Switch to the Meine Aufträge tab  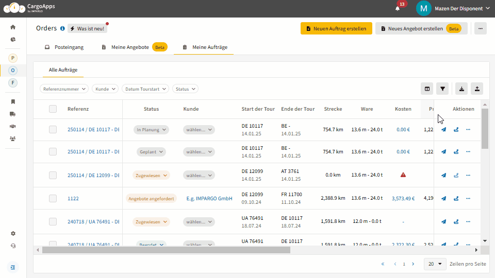coord(205,47)
